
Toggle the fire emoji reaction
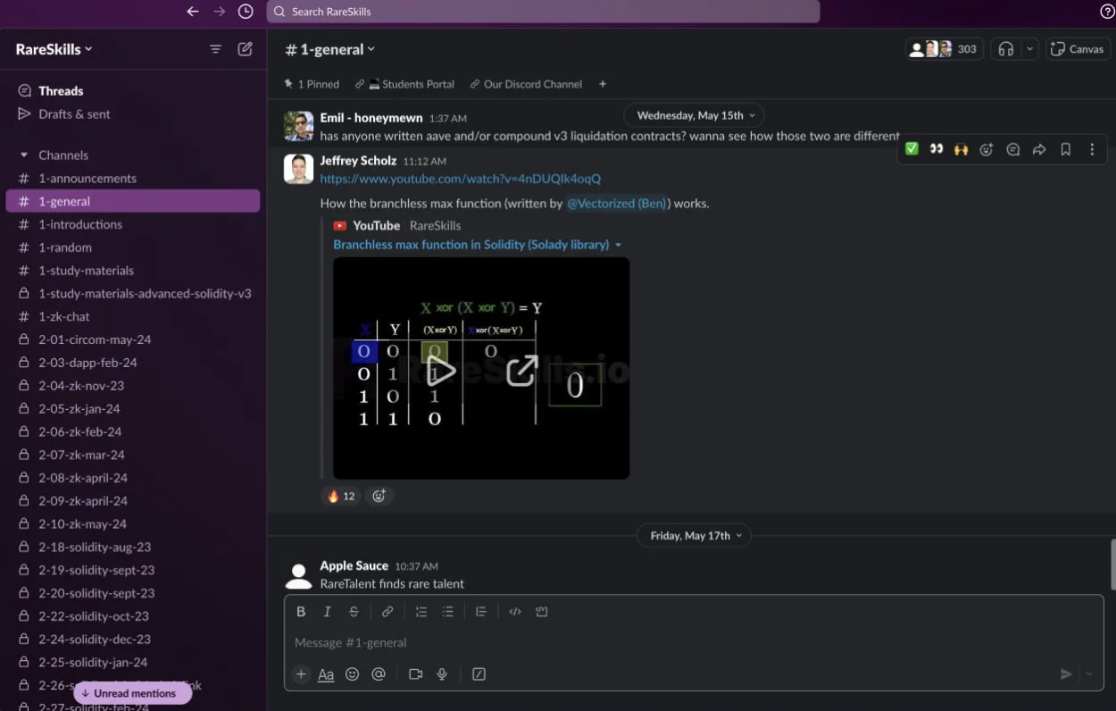(341, 496)
